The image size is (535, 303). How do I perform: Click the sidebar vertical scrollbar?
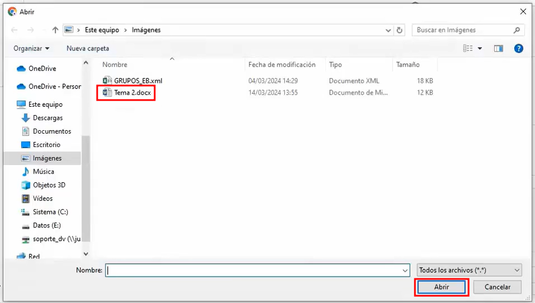86,168
